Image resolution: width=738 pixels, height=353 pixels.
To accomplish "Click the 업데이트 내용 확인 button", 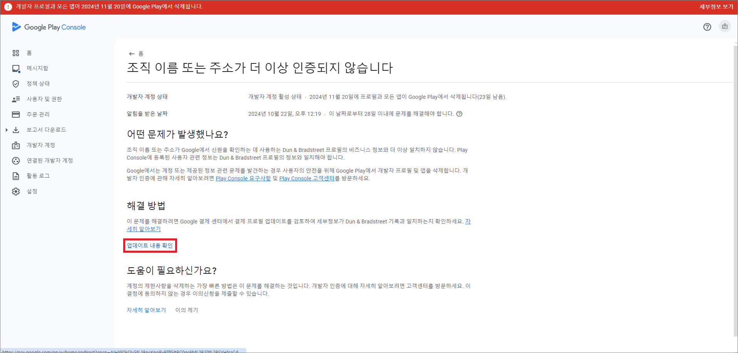I will click(150, 245).
